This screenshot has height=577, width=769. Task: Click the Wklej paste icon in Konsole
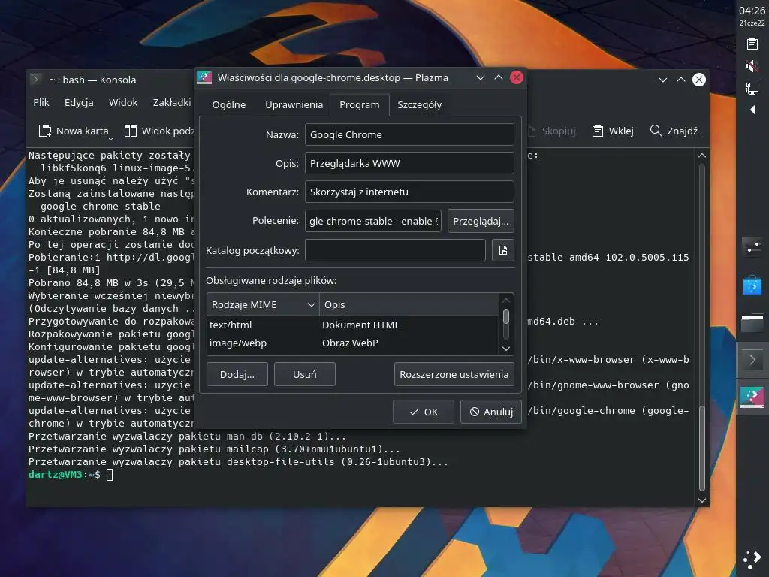tap(597, 131)
